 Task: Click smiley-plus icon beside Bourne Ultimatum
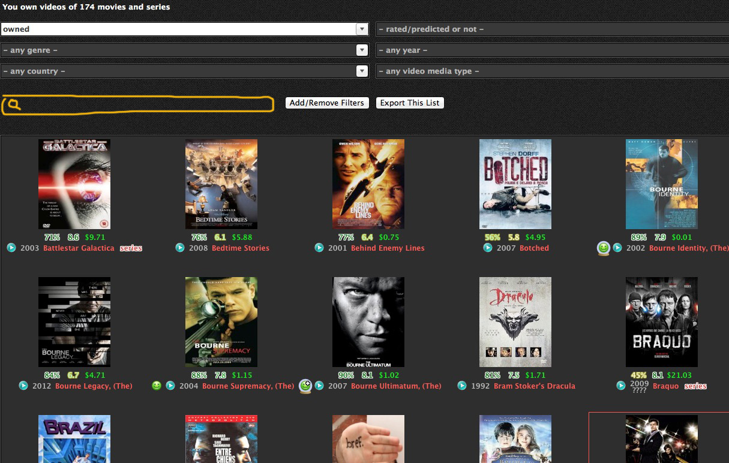(305, 386)
